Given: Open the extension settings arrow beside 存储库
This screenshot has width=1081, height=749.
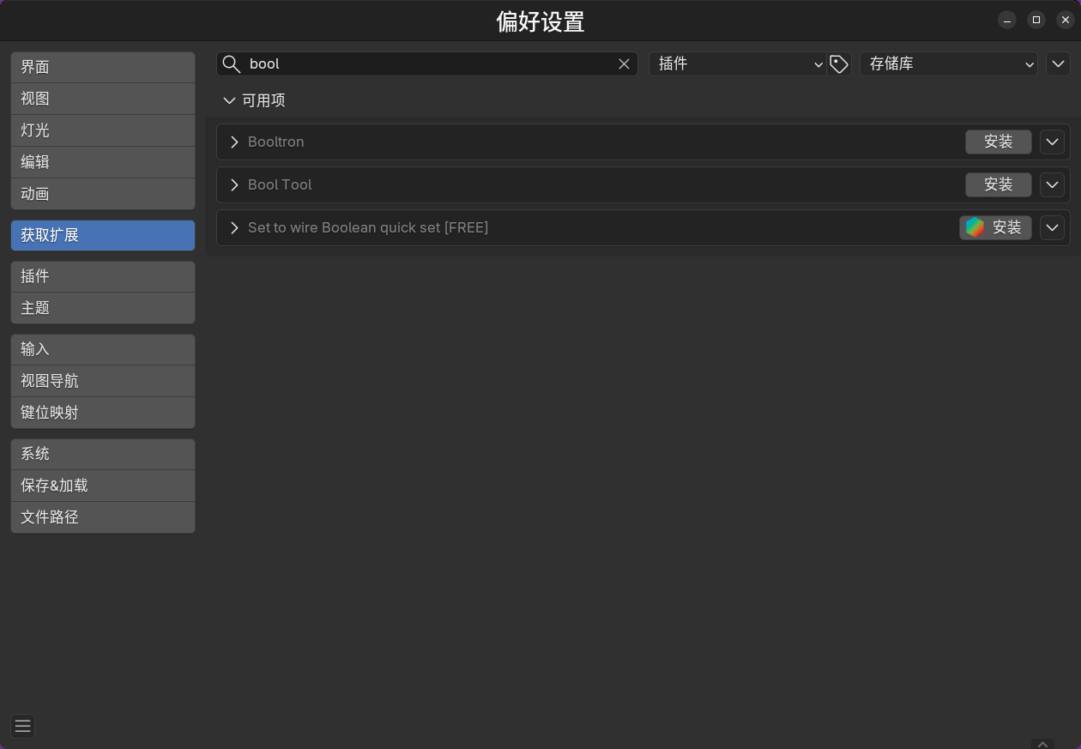Looking at the screenshot, I should pyautogui.click(x=1058, y=64).
